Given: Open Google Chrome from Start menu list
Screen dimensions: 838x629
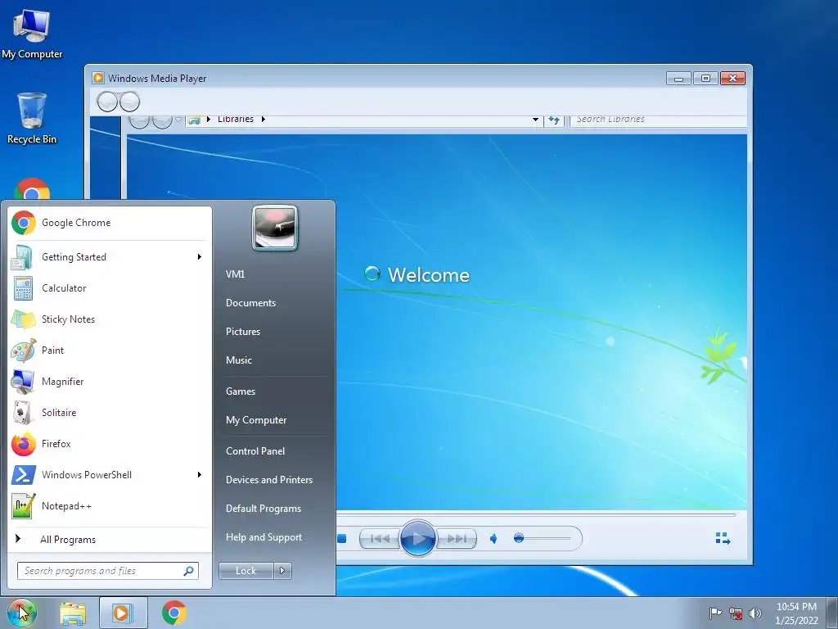Looking at the screenshot, I should (x=110, y=223).
